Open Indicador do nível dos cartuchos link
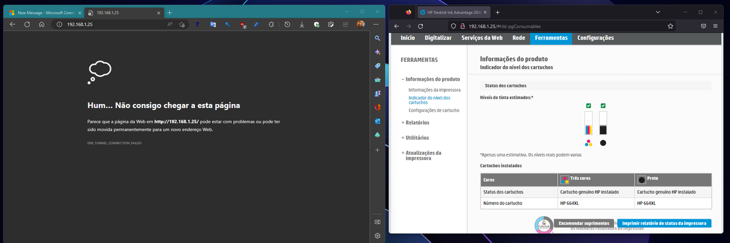This screenshot has width=730, height=243. point(429,100)
